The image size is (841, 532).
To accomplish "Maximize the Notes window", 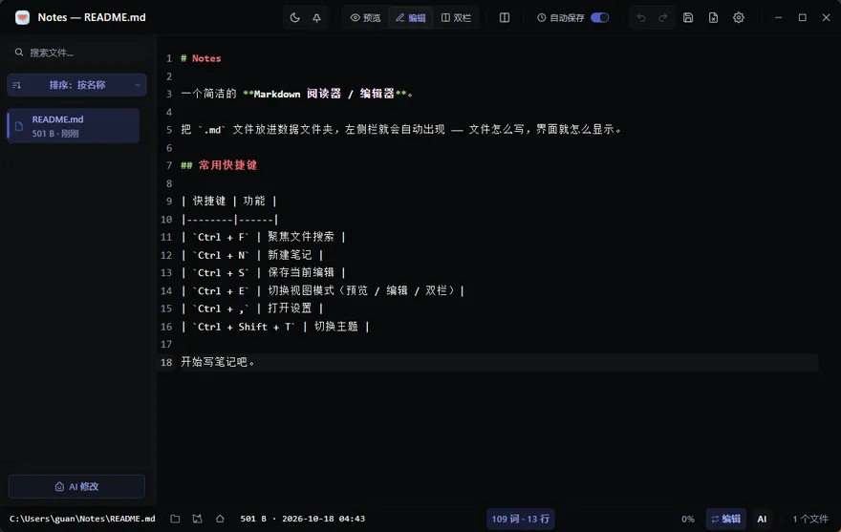I will pyautogui.click(x=803, y=18).
